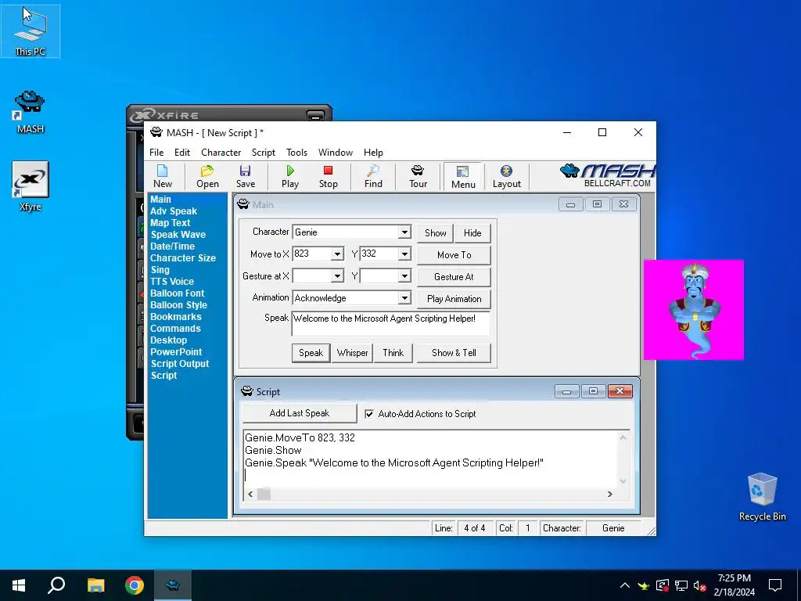This screenshot has height=601, width=801.
Task: Click the Show & Tell button
Action: (x=454, y=353)
